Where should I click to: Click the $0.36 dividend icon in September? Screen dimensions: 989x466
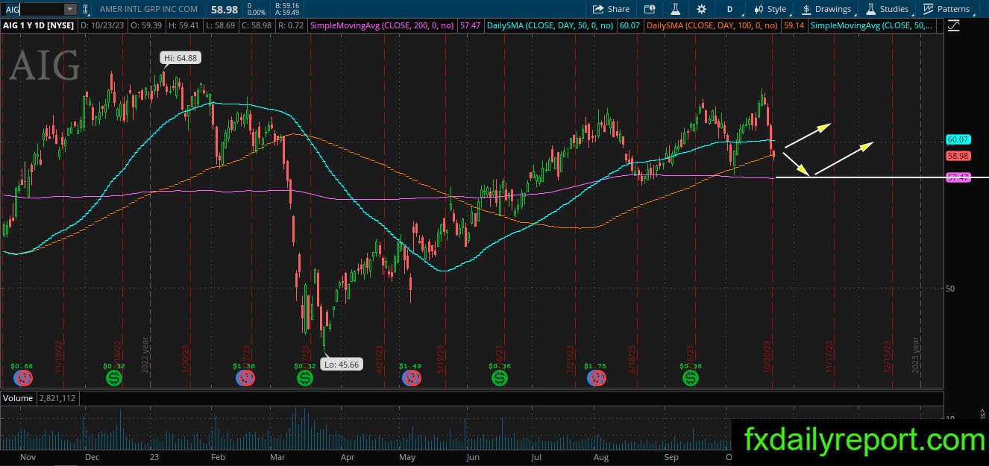pyautogui.click(x=691, y=378)
